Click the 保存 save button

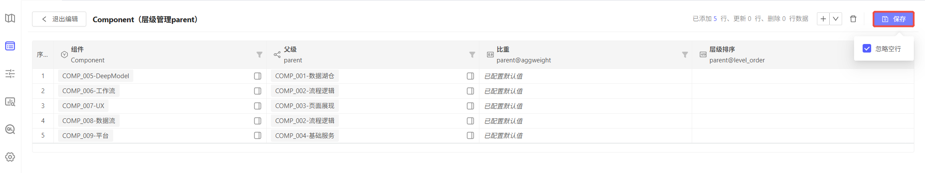pyautogui.click(x=893, y=19)
